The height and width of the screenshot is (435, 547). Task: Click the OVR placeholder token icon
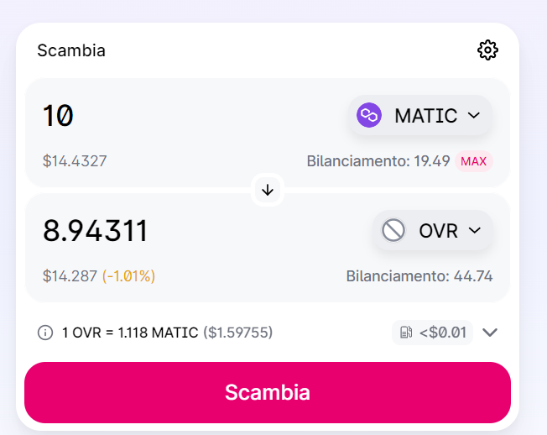point(393,230)
